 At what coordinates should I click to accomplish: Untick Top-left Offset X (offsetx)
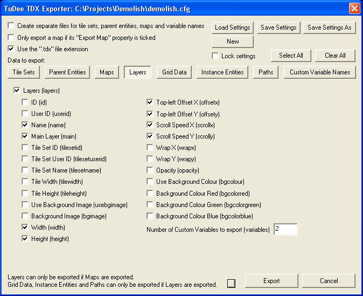[x=150, y=102]
